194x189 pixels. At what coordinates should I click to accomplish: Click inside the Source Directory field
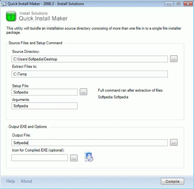pyautogui.click(x=90, y=59)
